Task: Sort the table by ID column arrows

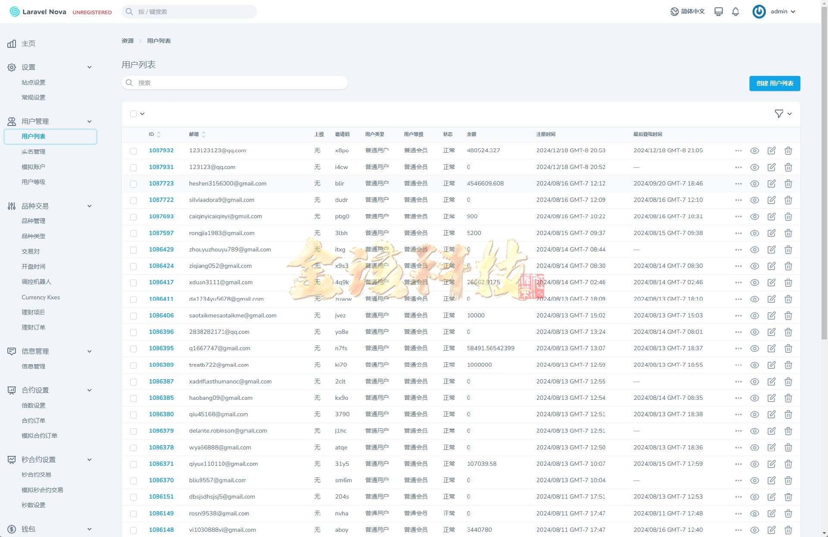Action: pos(159,135)
